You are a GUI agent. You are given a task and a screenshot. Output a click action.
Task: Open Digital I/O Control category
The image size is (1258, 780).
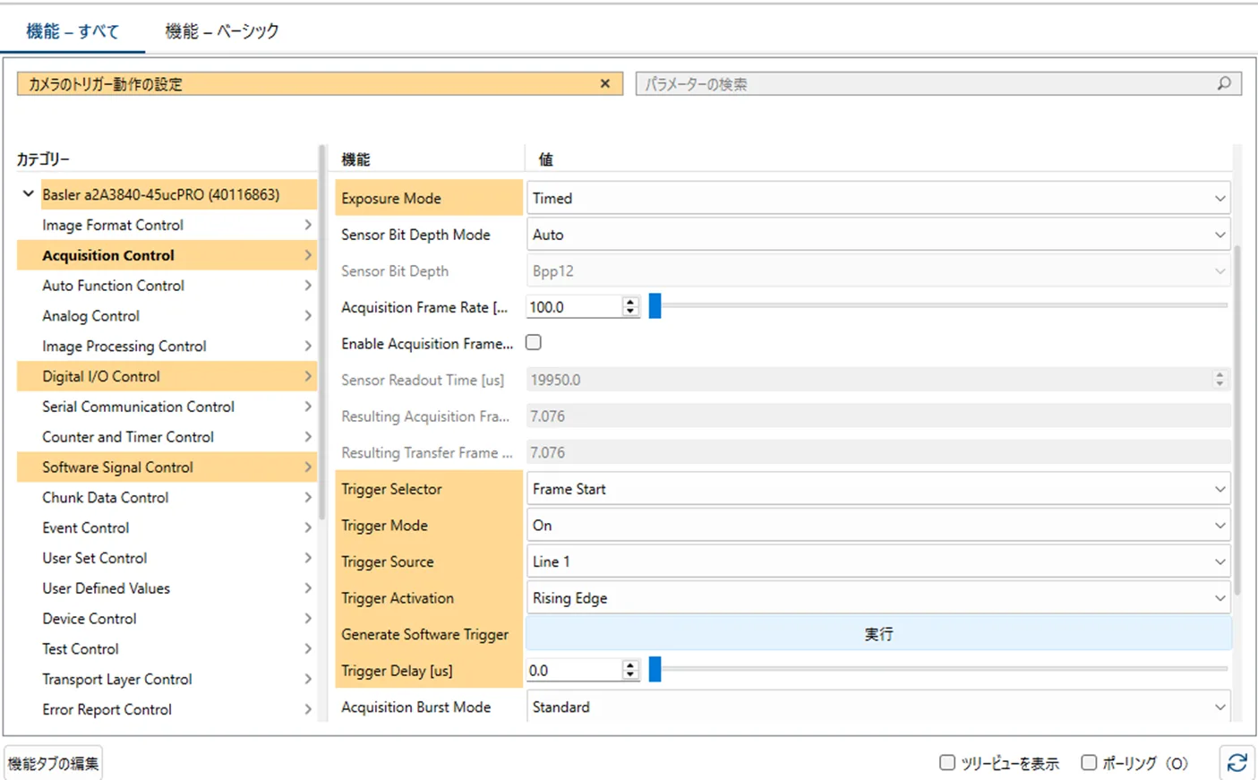tap(167, 376)
